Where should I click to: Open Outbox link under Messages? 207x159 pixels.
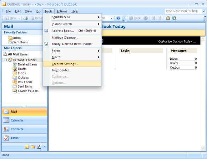coord(175,68)
